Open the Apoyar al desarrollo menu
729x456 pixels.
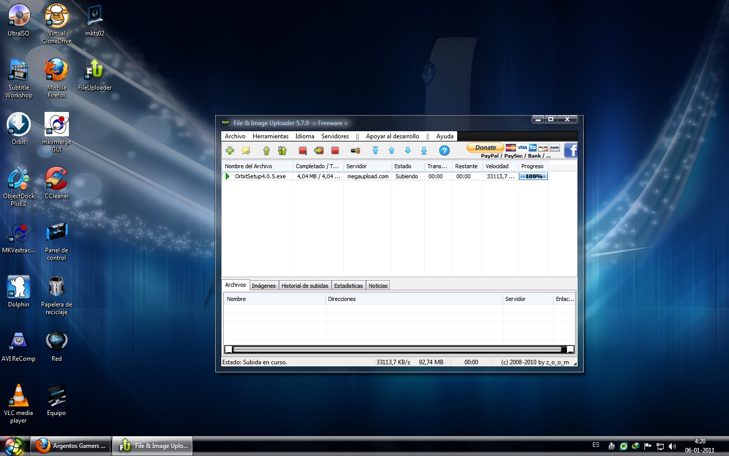[x=392, y=136]
